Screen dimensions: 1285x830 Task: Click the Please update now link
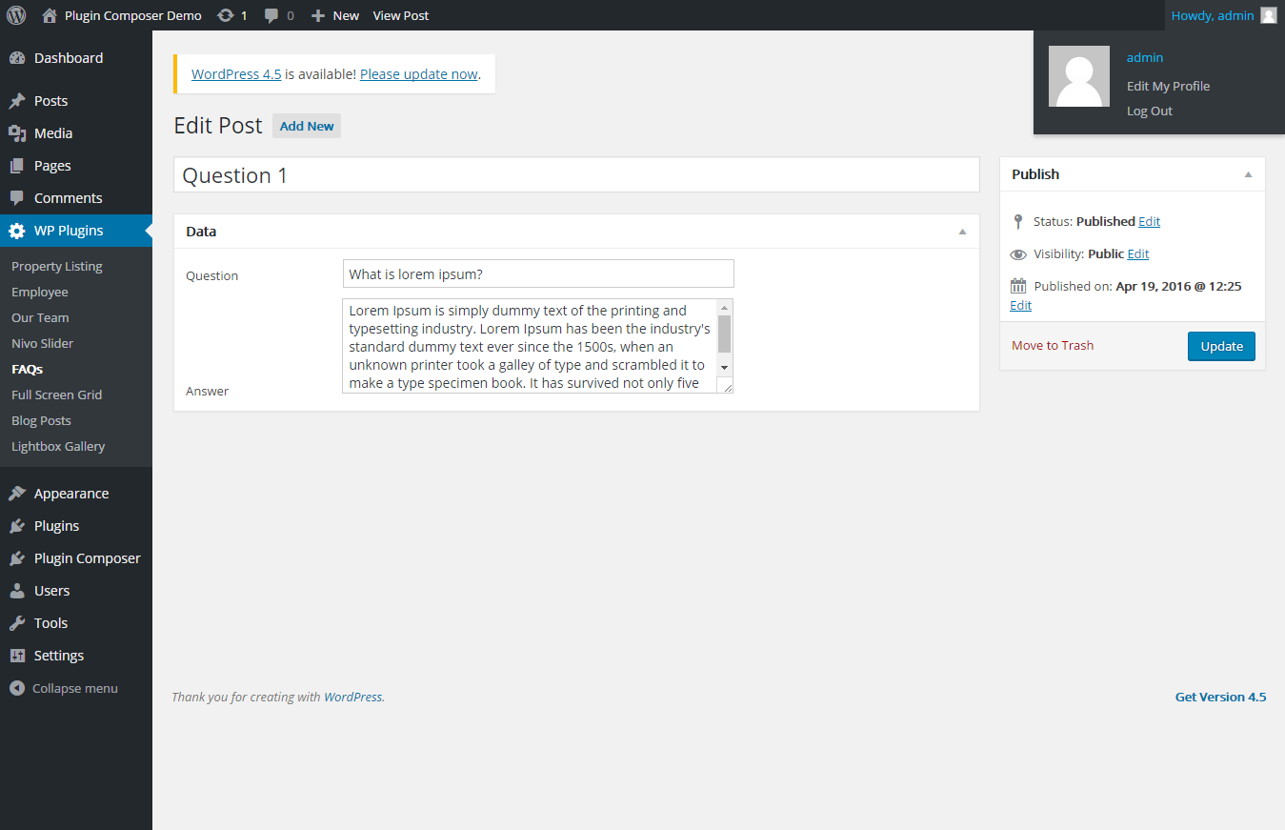pyautogui.click(x=419, y=74)
